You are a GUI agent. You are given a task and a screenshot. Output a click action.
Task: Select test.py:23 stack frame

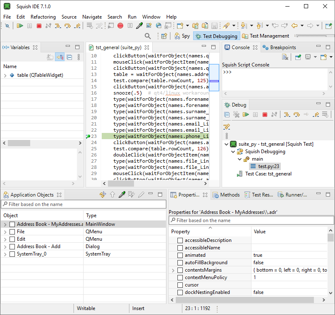point(269,166)
